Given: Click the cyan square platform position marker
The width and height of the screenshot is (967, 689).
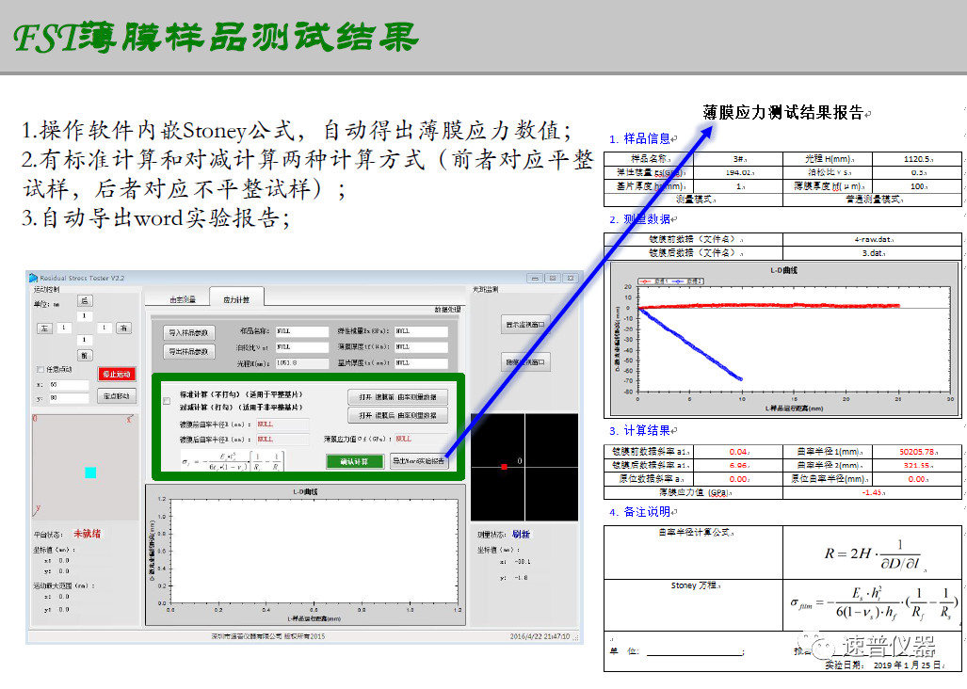Looking at the screenshot, I should (90, 473).
